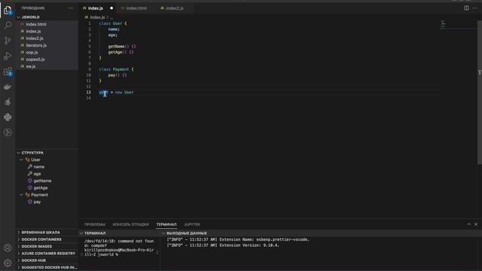The width and height of the screenshot is (482, 271).
Task: Open the КОНСОЛЬ ОТЛАДКИ panel tab
Action: coord(130,224)
